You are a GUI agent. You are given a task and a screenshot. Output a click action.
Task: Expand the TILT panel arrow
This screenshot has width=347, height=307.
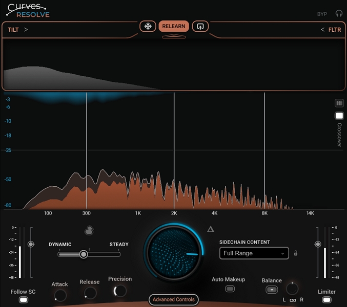pyautogui.click(x=26, y=30)
